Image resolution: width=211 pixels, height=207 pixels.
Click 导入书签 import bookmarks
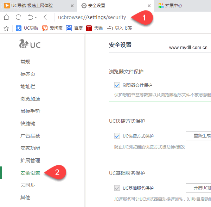tap(119, 28)
